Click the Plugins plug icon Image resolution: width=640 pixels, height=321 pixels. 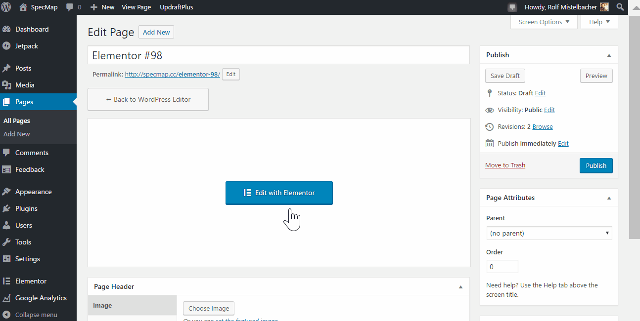pos(6,208)
